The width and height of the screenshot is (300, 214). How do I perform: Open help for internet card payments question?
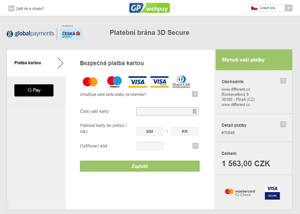click(x=195, y=94)
